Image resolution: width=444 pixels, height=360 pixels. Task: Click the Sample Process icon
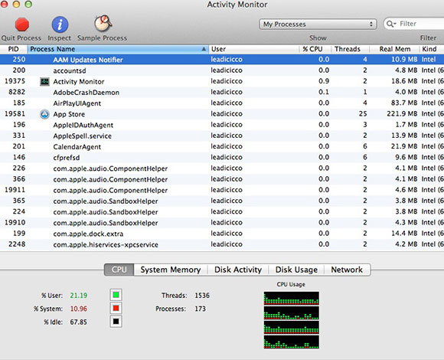click(x=103, y=23)
